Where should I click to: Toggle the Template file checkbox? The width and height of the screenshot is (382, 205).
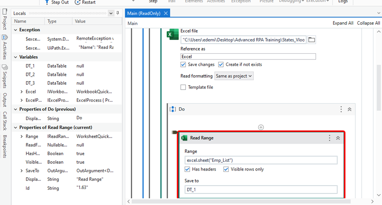[183, 87]
